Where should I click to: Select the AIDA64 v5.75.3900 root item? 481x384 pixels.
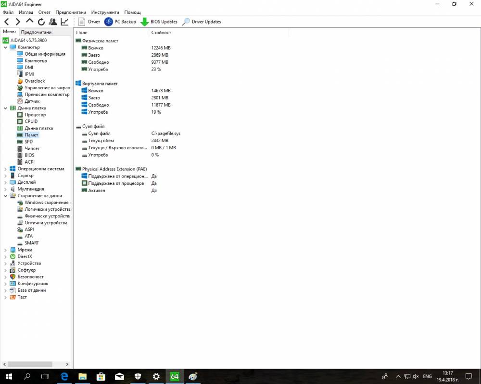click(x=25, y=40)
